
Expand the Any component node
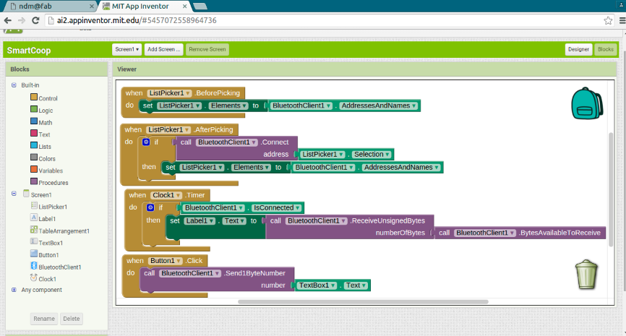pyautogui.click(x=14, y=290)
